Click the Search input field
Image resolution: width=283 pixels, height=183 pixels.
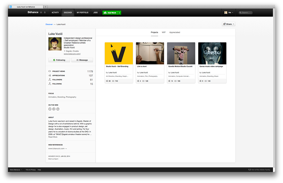(246, 13)
